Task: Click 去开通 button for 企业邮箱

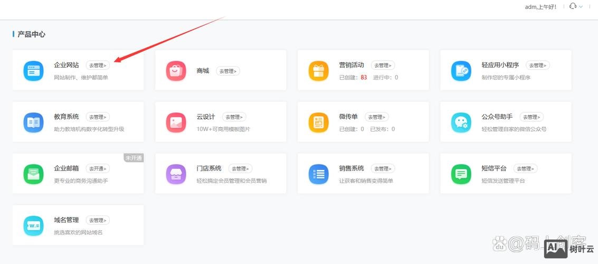Action: click(x=98, y=168)
